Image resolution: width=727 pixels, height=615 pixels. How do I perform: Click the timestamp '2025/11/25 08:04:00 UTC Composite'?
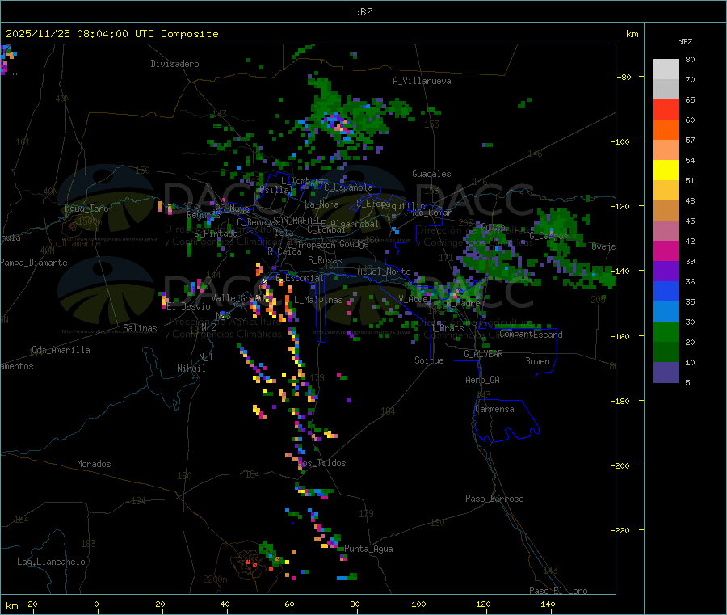111,34
